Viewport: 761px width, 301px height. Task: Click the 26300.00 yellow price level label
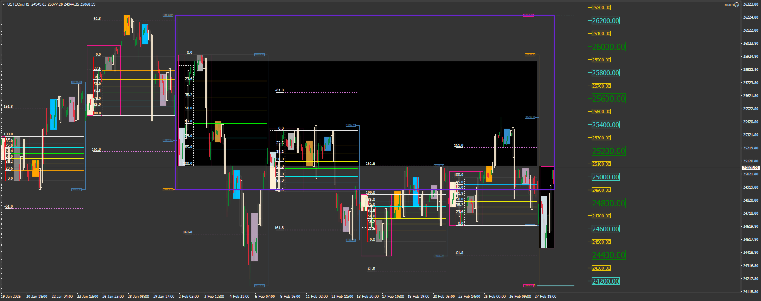tap(601, 8)
